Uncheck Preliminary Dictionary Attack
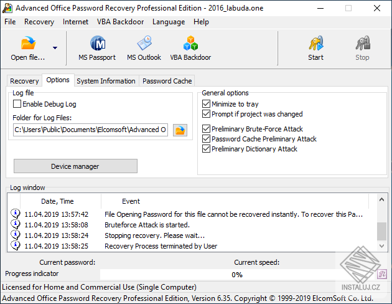This screenshot has height=304, width=392. pyautogui.click(x=207, y=149)
